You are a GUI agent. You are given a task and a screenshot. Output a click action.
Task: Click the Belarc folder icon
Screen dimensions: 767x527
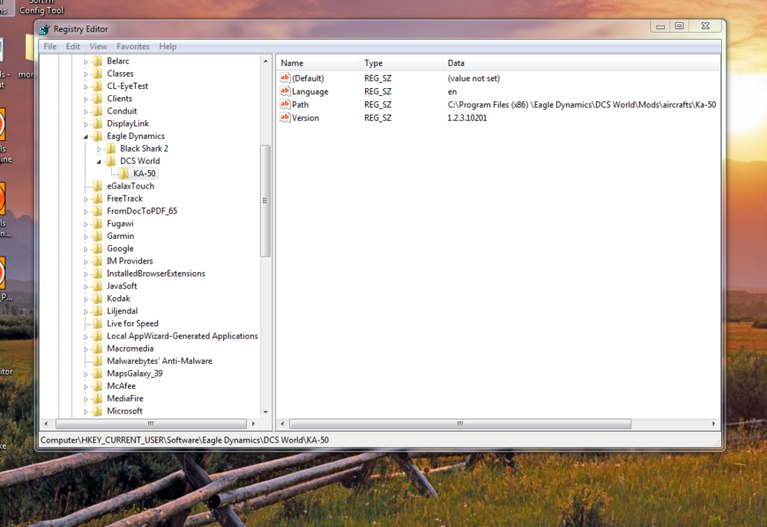coord(98,61)
